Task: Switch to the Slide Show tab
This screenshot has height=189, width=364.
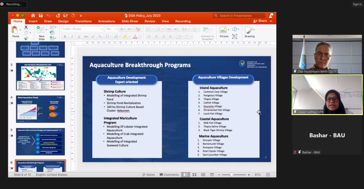Action: [130, 21]
